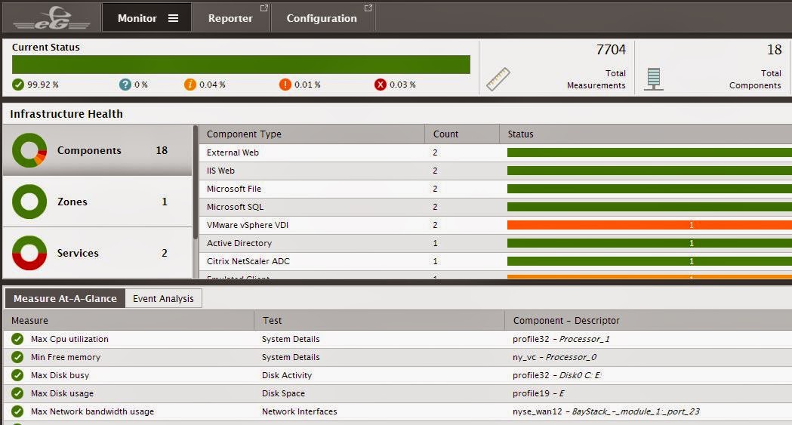The height and width of the screenshot is (425, 792).
Task: Click the Active Directory component type
Action: (x=239, y=243)
